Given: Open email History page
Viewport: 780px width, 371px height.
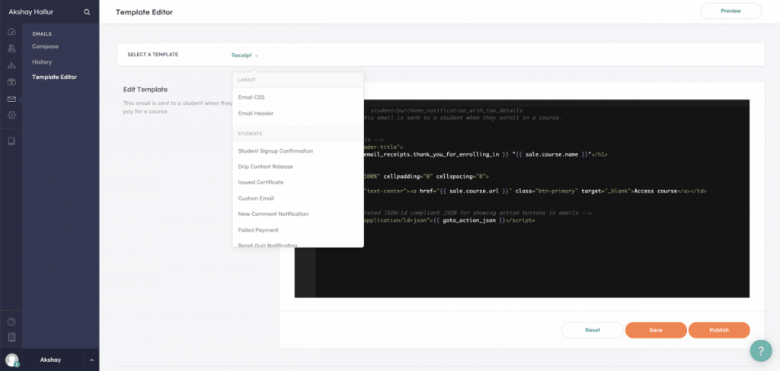Looking at the screenshot, I should [42, 62].
